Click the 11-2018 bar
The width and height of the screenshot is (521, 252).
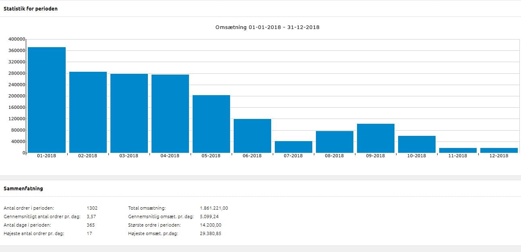coord(458,150)
